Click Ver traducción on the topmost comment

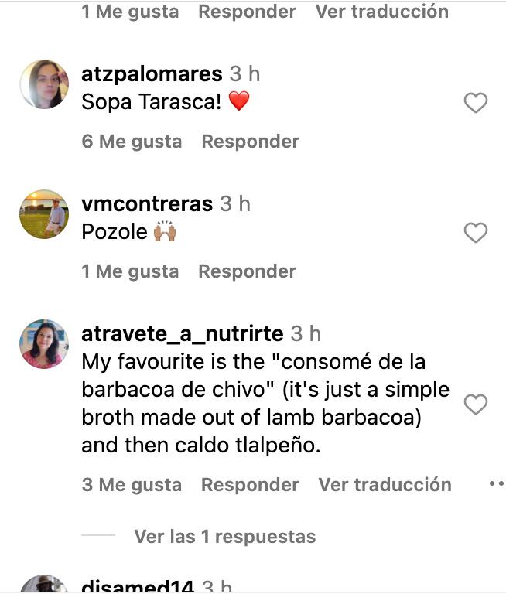[382, 12]
